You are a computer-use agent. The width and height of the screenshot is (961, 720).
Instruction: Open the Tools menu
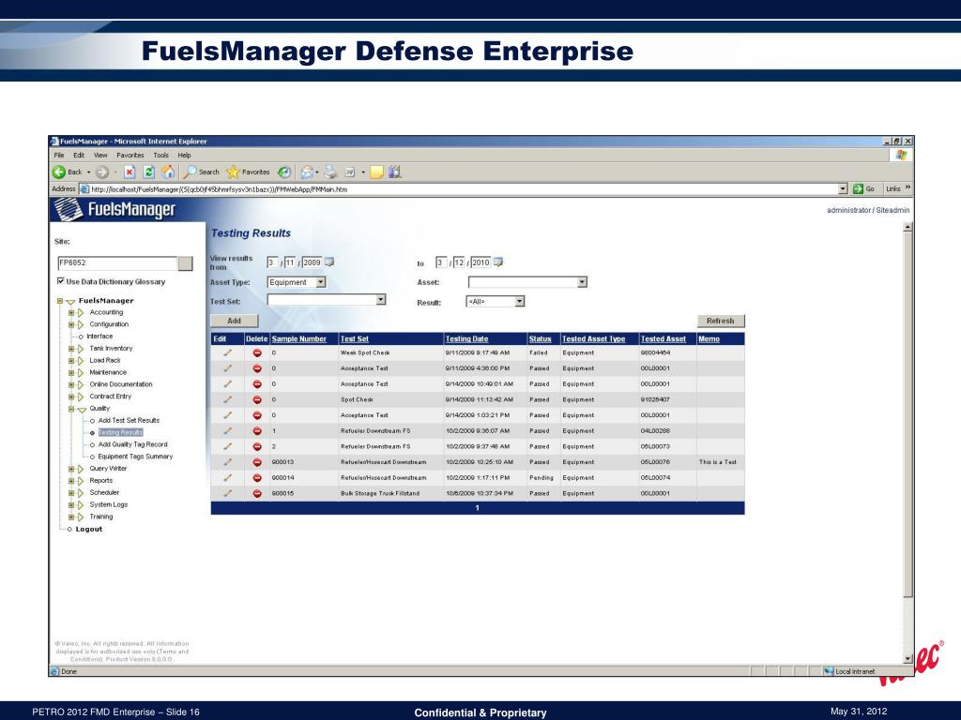click(160, 156)
